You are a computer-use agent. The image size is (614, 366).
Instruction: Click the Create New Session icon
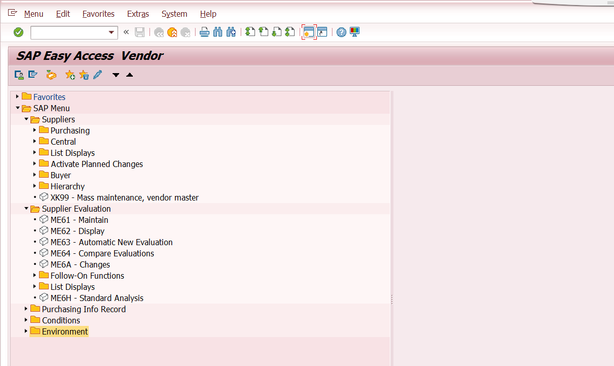point(309,32)
